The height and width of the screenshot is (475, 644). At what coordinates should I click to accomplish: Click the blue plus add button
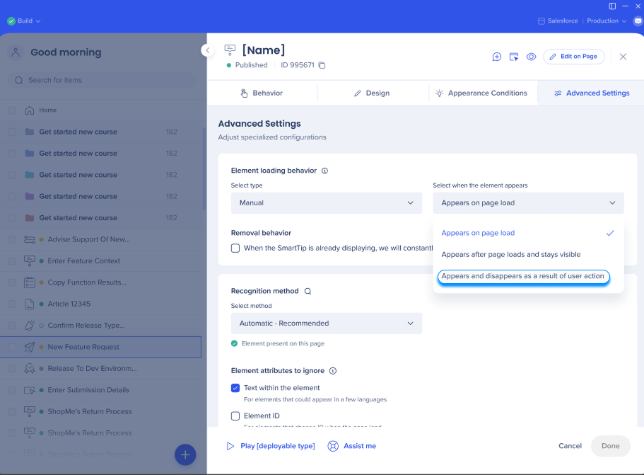(185, 455)
